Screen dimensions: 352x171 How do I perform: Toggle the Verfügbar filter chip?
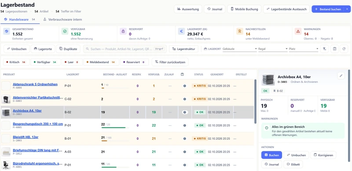[46, 62]
